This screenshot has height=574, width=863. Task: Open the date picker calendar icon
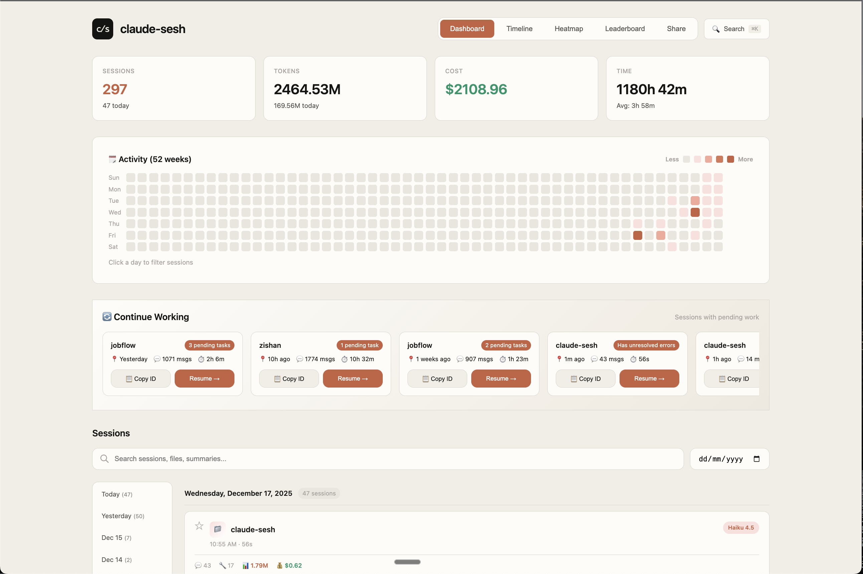point(756,459)
